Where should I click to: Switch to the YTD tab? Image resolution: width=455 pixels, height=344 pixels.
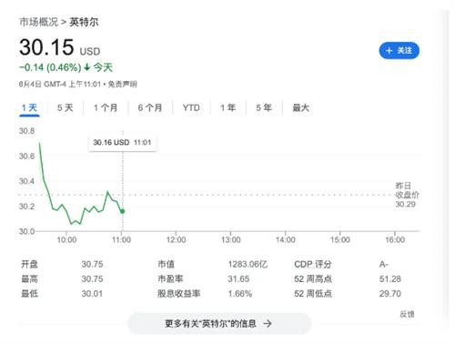191,108
